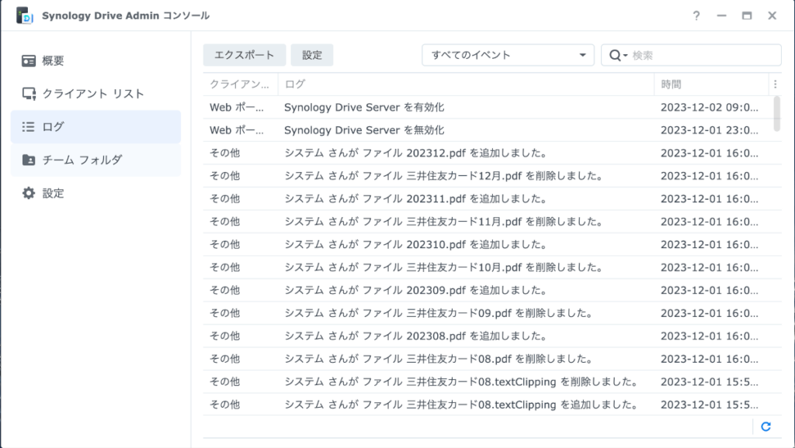Select log entry for 202312.pdf added
This screenshot has height=448, width=795.
click(491, 153)
